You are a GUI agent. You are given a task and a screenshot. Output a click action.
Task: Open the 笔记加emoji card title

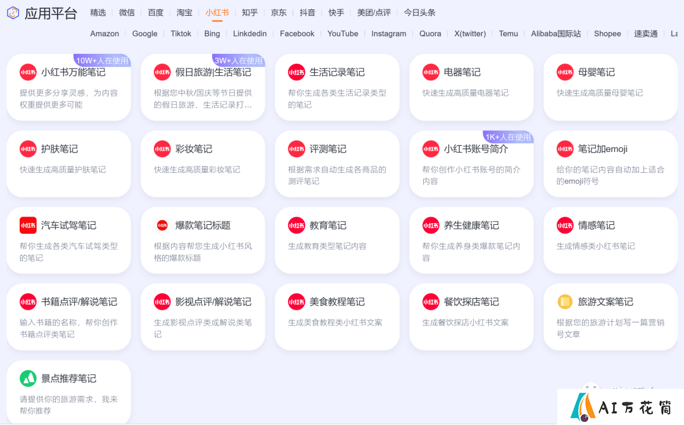tap(603, 149)
